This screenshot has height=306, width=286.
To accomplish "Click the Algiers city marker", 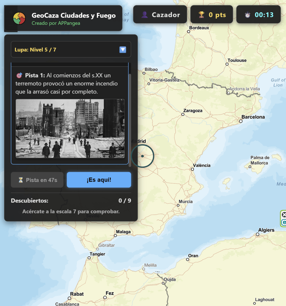I will pyautogui.click(x=258, y=234).
